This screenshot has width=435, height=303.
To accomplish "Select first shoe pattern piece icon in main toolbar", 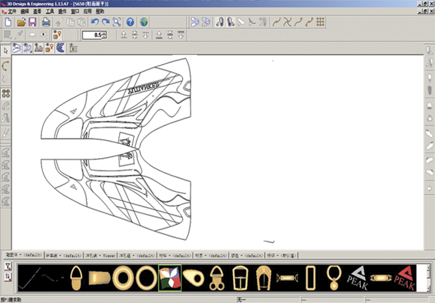I will (195, 22).
